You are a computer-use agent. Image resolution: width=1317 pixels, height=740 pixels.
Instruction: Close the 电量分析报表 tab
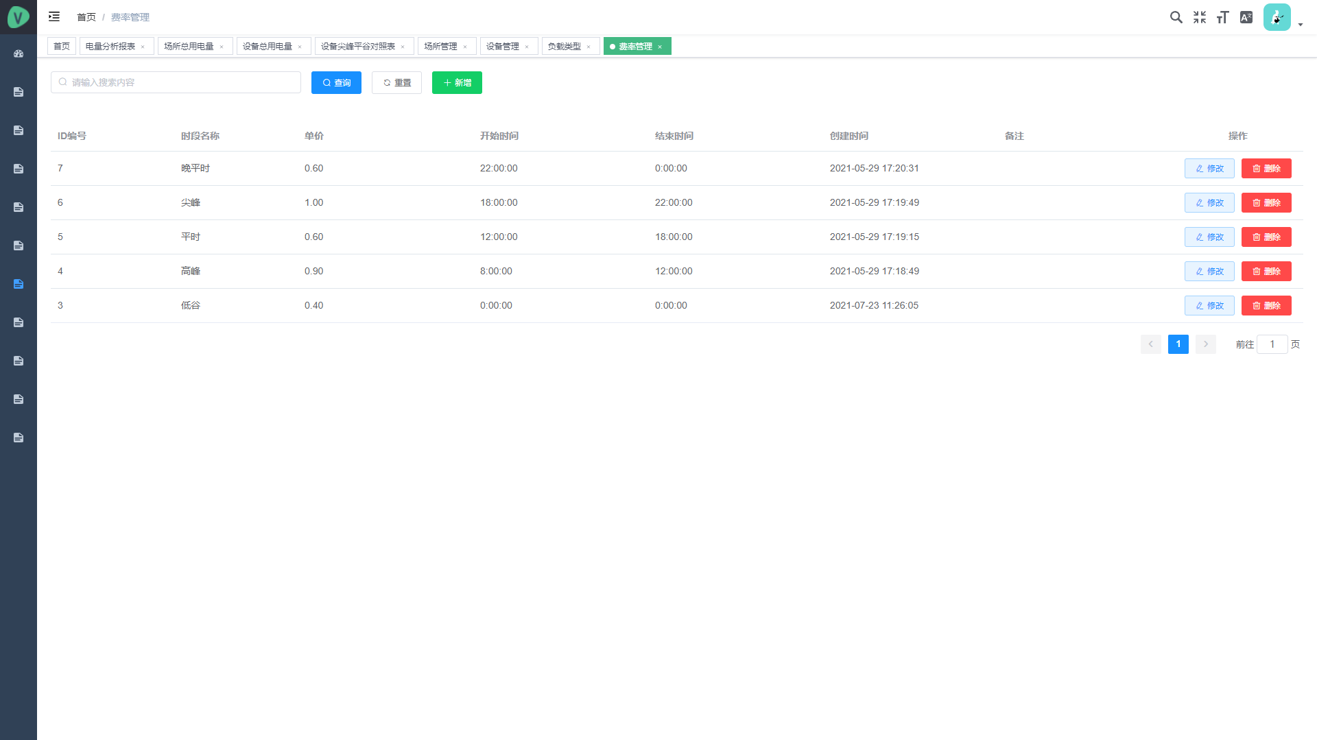pyautogui.click(x=143, y=47)
